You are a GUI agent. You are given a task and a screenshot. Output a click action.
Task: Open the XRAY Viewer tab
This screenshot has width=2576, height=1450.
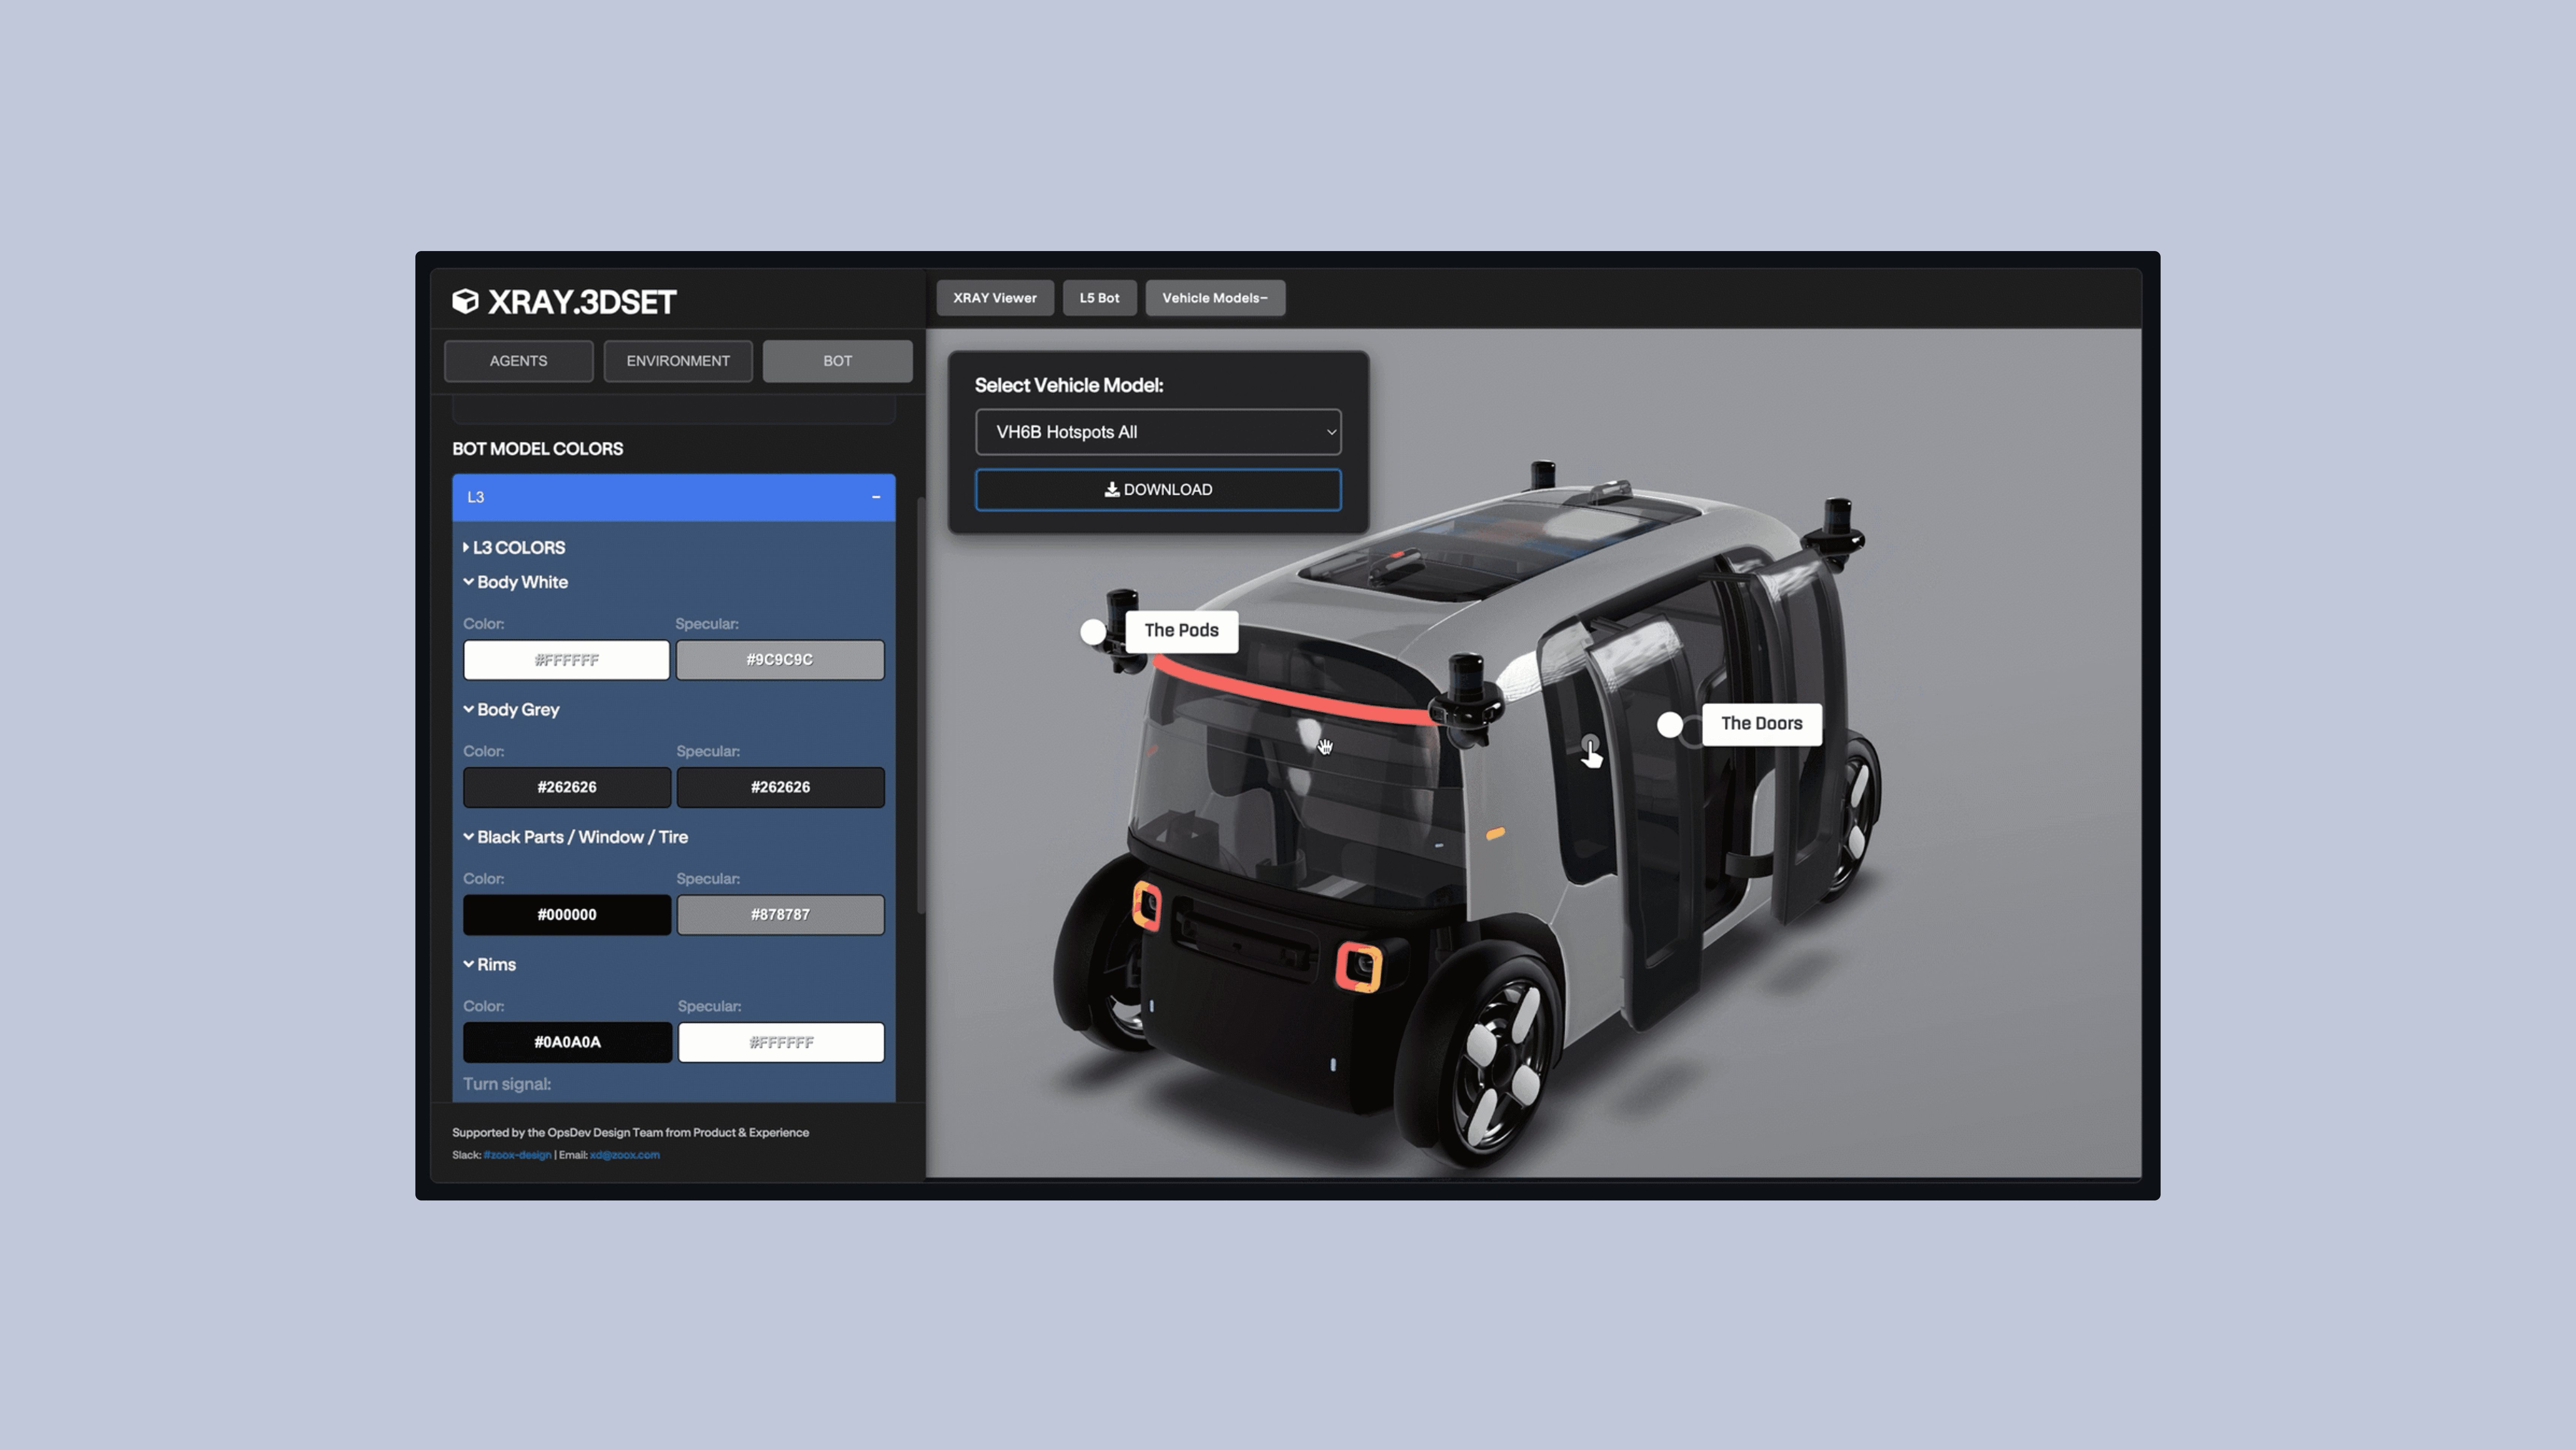[995, 298]
